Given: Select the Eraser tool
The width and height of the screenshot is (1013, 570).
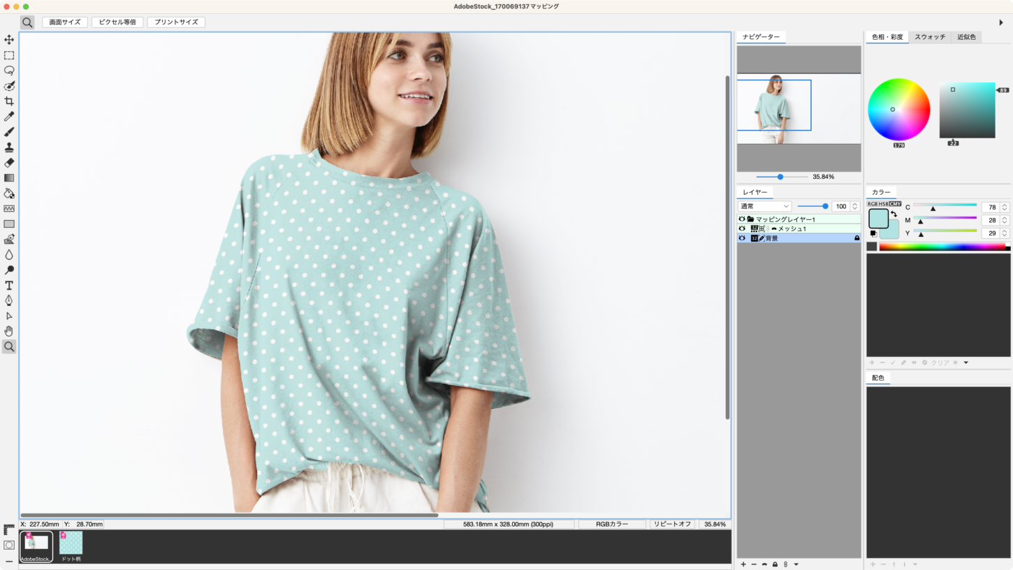Looking at the screenshot, I should coord(9,163).
